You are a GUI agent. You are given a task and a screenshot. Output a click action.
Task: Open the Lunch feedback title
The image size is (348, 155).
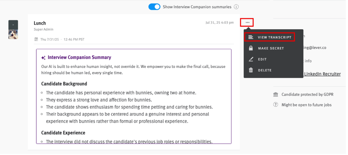(40, 23)
